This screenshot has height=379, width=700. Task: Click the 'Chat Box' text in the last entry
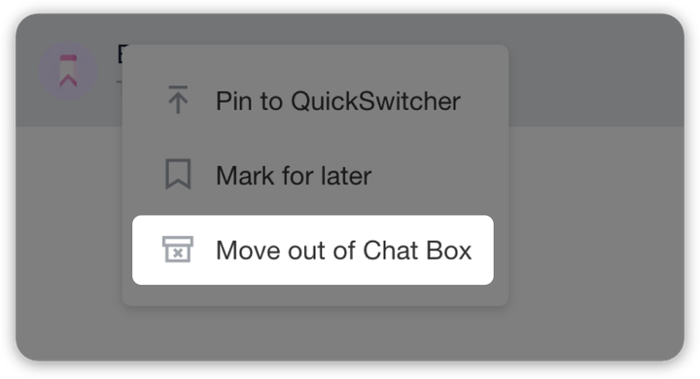click(417, 250)
